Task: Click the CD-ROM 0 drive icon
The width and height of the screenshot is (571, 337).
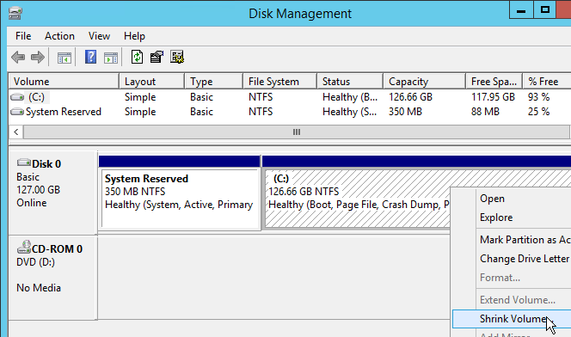Action: click(x=24, y=247)
